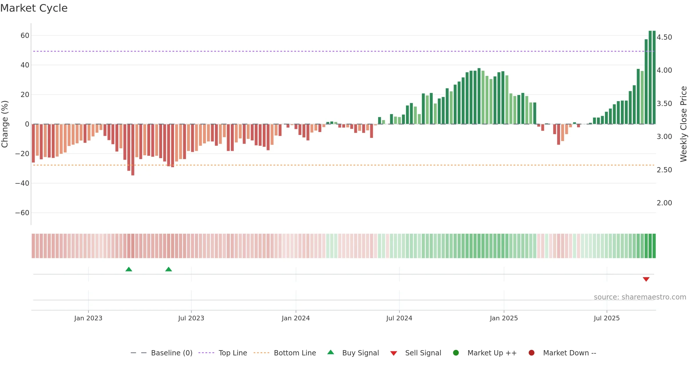Click the Baseline (0) legend entry
The height and width of the screenshot is (391, 696).
tap(162, 353)
